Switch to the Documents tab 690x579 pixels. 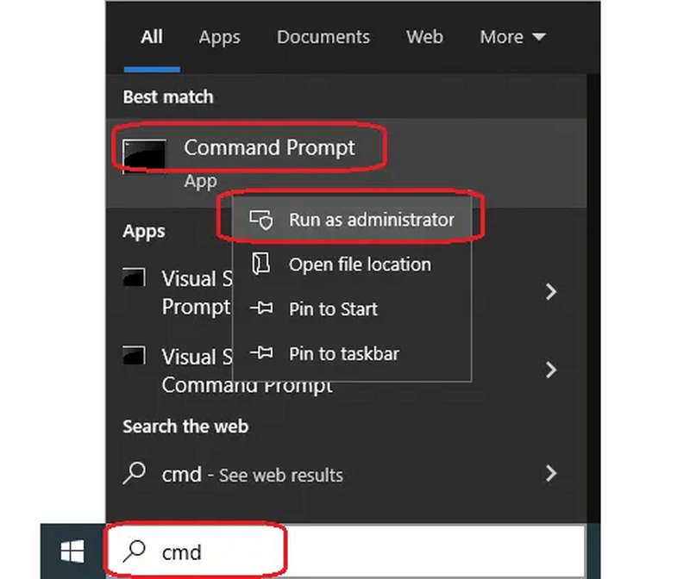click(x=323, y=37)
